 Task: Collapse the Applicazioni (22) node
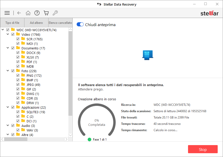coord(8,107)
